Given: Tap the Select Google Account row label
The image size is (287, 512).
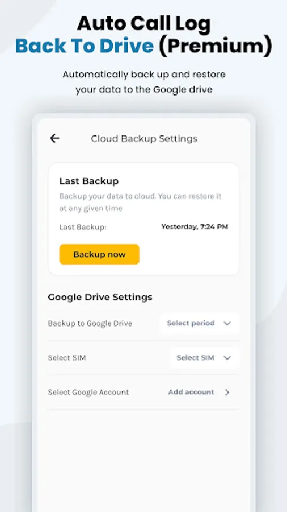Looking at the screenshot, I should coord(88,392).
